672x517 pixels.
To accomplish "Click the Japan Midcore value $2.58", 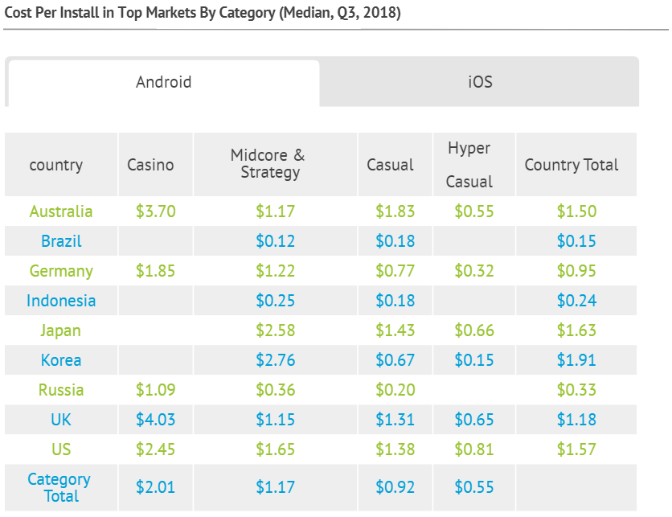I will click(275, 330).
